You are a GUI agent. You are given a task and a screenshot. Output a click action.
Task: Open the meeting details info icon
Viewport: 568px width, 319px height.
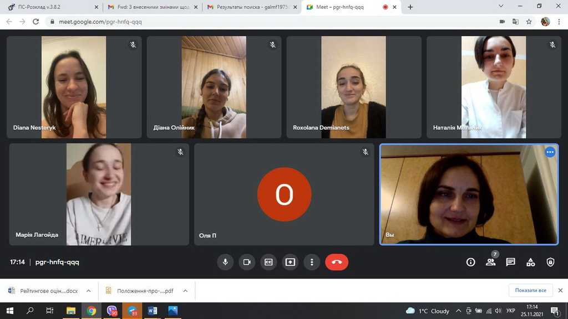coord(470,262)
